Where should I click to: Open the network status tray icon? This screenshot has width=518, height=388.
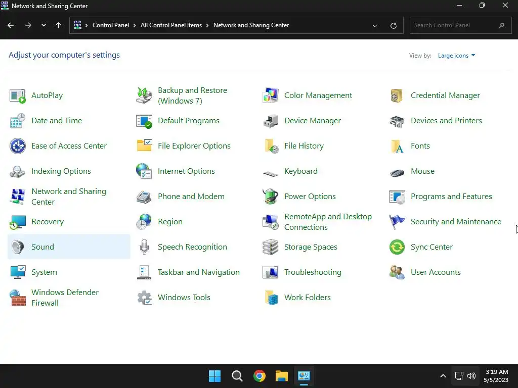459,376
